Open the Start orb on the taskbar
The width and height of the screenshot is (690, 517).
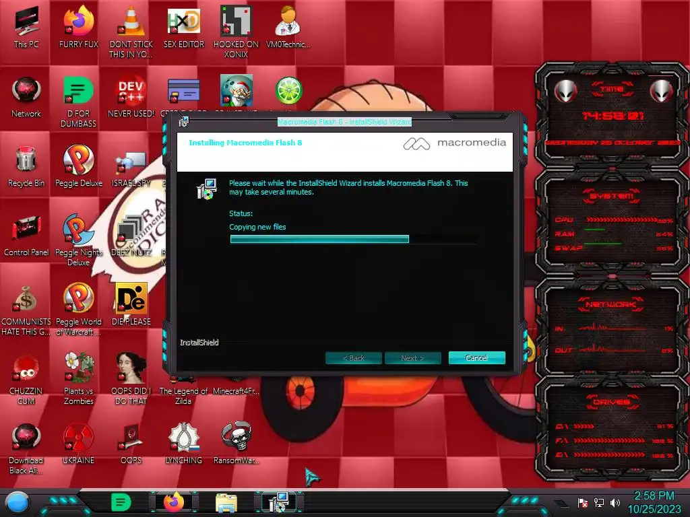pos(18,502)
